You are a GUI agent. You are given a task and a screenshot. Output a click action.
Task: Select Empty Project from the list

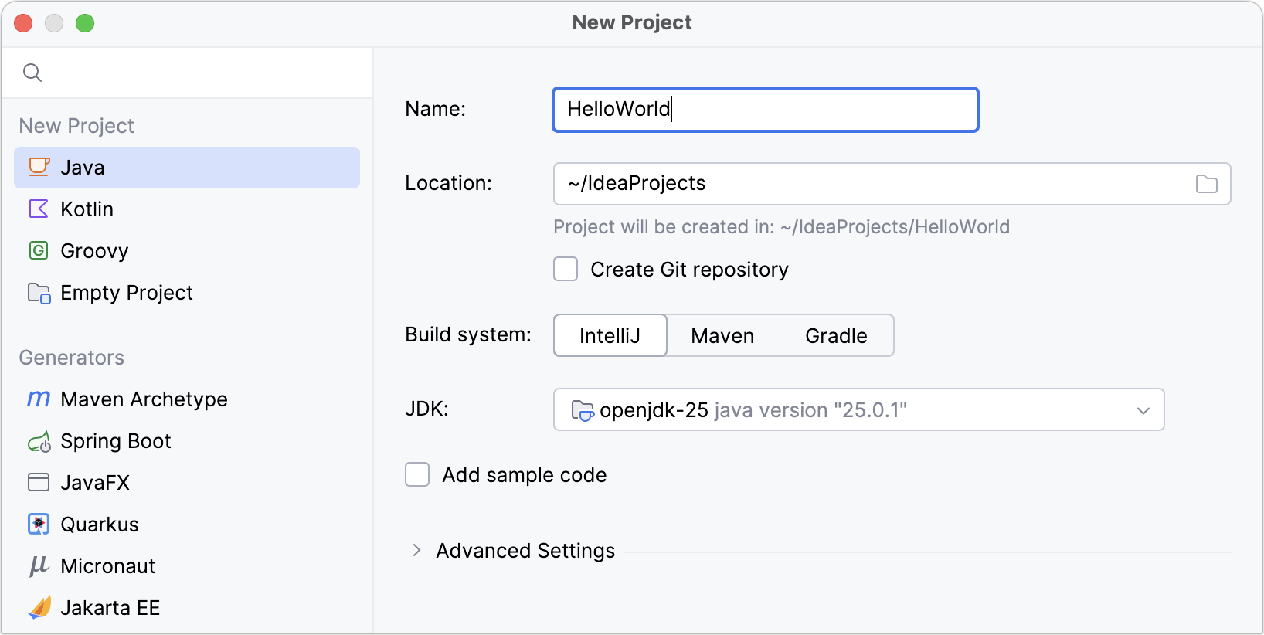click(127, 292)
